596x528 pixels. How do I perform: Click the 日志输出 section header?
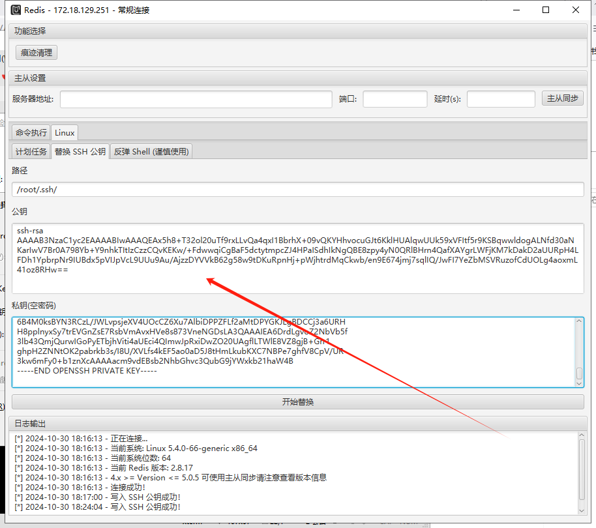(x=297, y=424)
